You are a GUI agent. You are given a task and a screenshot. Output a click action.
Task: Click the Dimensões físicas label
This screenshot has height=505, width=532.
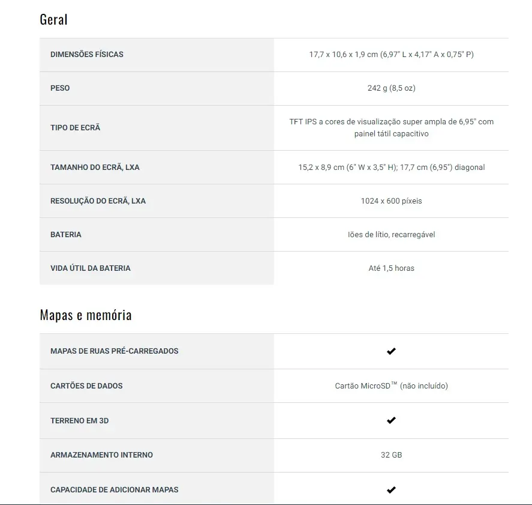87,54
